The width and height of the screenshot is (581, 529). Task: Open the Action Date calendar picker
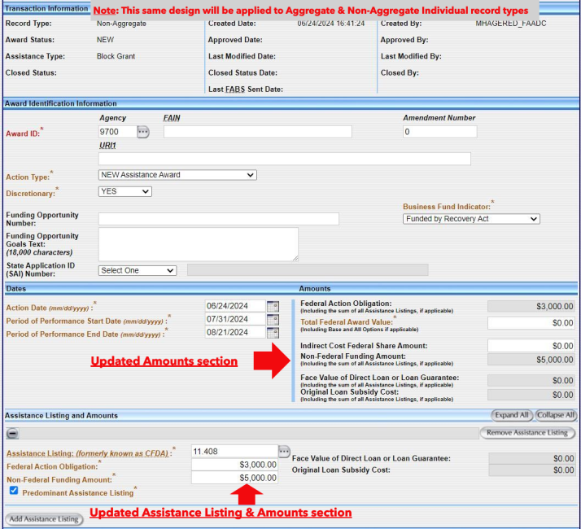click(273, 307)
